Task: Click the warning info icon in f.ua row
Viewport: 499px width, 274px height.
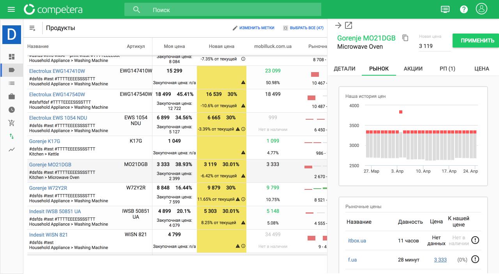Action: point(475,259)
